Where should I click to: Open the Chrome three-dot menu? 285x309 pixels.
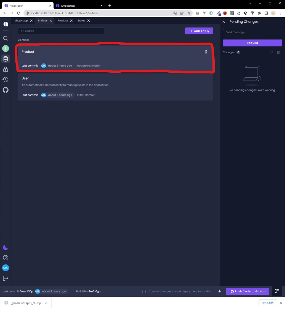280,13
